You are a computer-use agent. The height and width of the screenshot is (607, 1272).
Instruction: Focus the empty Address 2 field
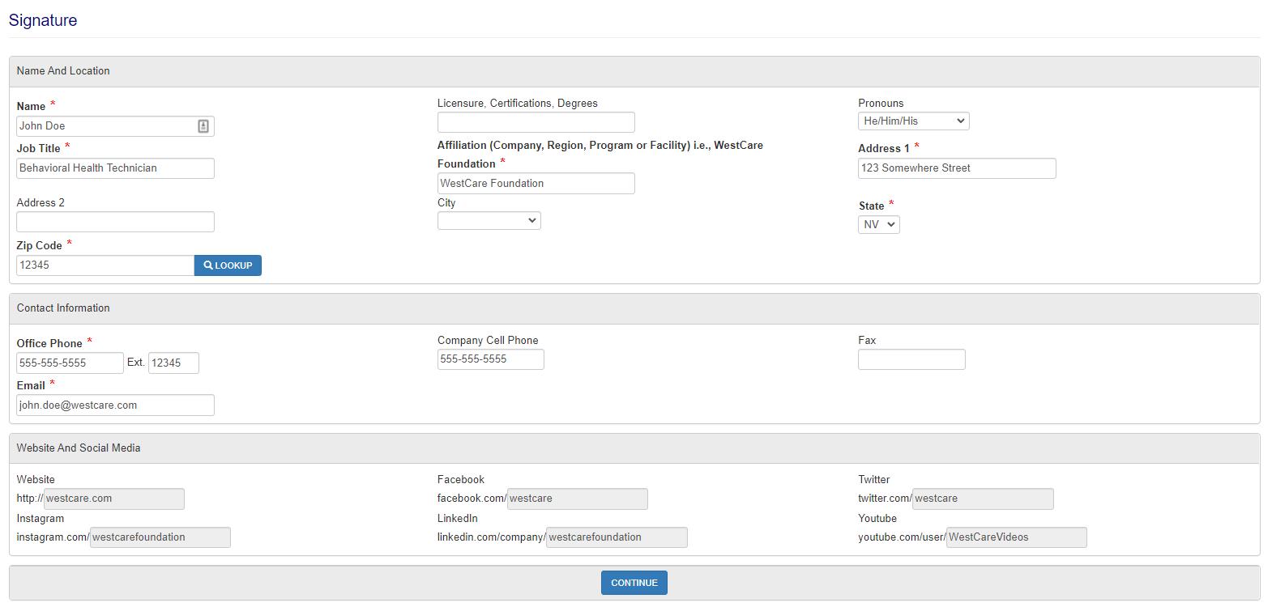115,222
